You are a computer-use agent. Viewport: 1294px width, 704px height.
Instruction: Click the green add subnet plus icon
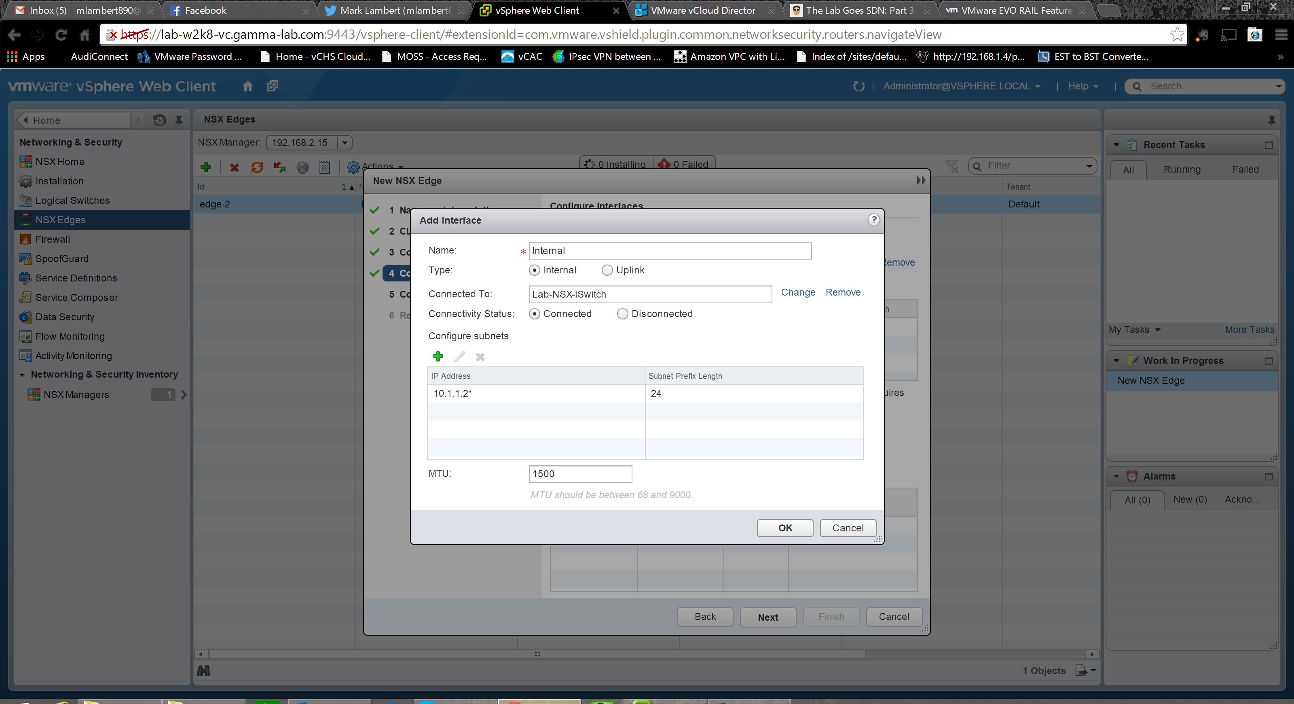[x=438, y=357]
